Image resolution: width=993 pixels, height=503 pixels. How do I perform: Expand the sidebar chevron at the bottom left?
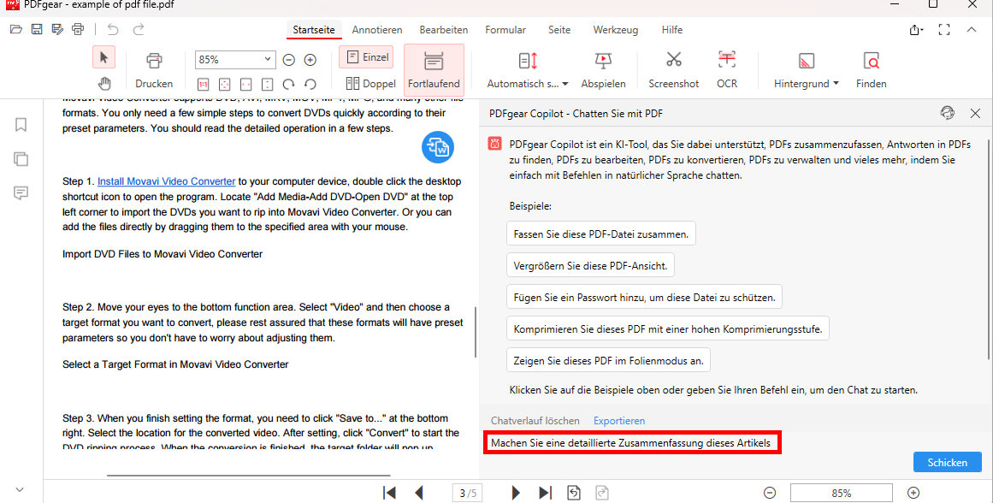tap(20, 489)
